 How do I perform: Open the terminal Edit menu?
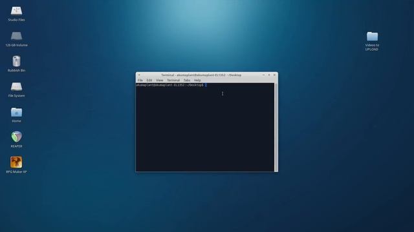point(149,80)
